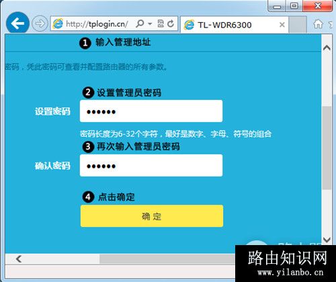Click the password hint text 密码长度为6-32个字符
The height and width of the screenshot is (282, 336).
(119, 134)
